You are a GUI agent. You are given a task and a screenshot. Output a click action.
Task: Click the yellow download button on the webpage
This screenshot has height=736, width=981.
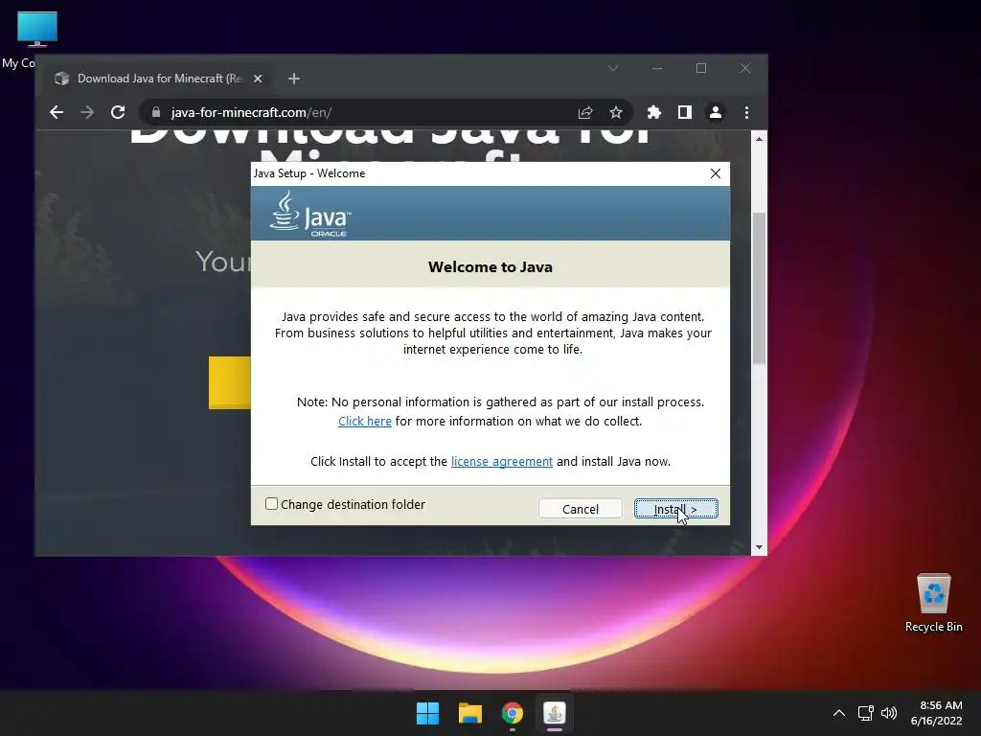coord(230,382)
